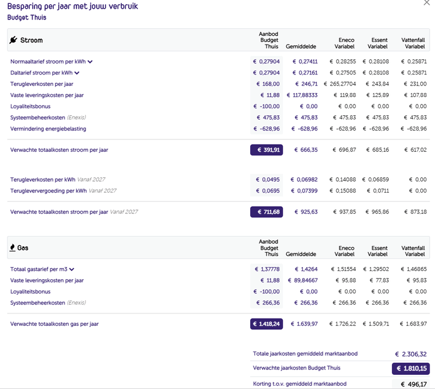Image resolution: width=435 pixels, height=389 pixels.
Task: Click the € 965,86 Essent 2027 total
Action: click(377, 212)
